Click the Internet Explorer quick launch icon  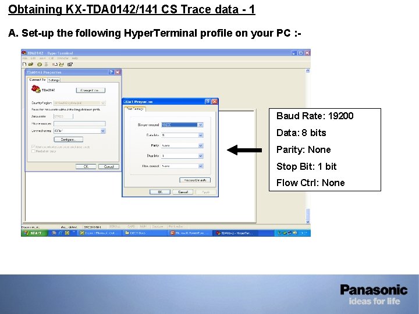click(61, 233)
